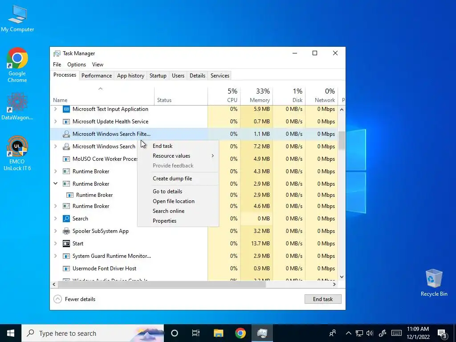Open Resource values submenu
This screenshot has width=456, height=342.
tap(178, 156)
